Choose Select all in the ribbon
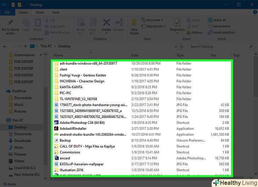This screenshot has height=187, width=258. point(219,20)
